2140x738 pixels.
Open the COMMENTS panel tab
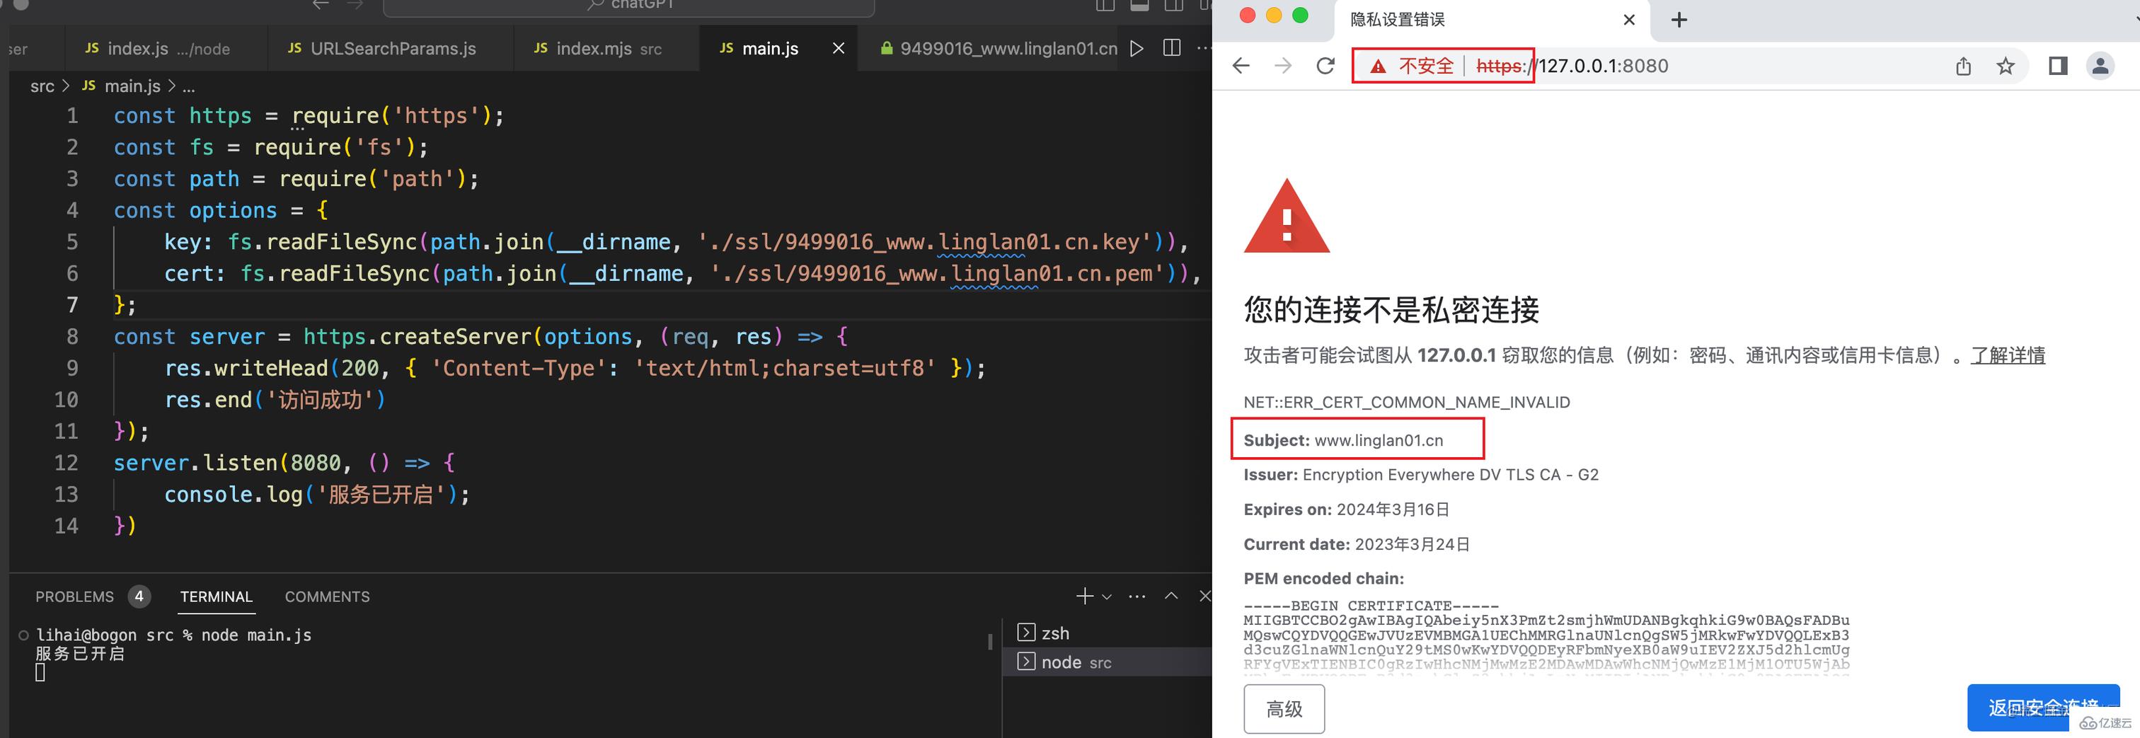coord(328,596)
